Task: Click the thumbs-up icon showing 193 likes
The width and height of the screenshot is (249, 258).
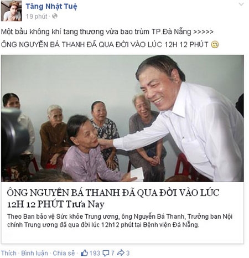Action: (85, 253)
